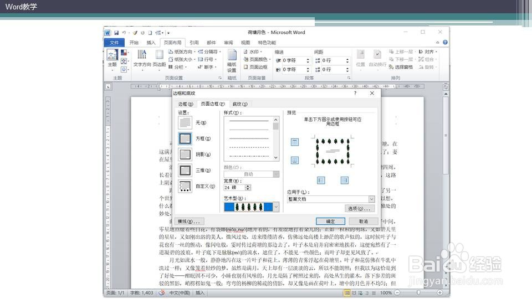
Task: Click the Undo arrow in quick access toolbar
Action: pyautogui.click(x=124, y=33)
